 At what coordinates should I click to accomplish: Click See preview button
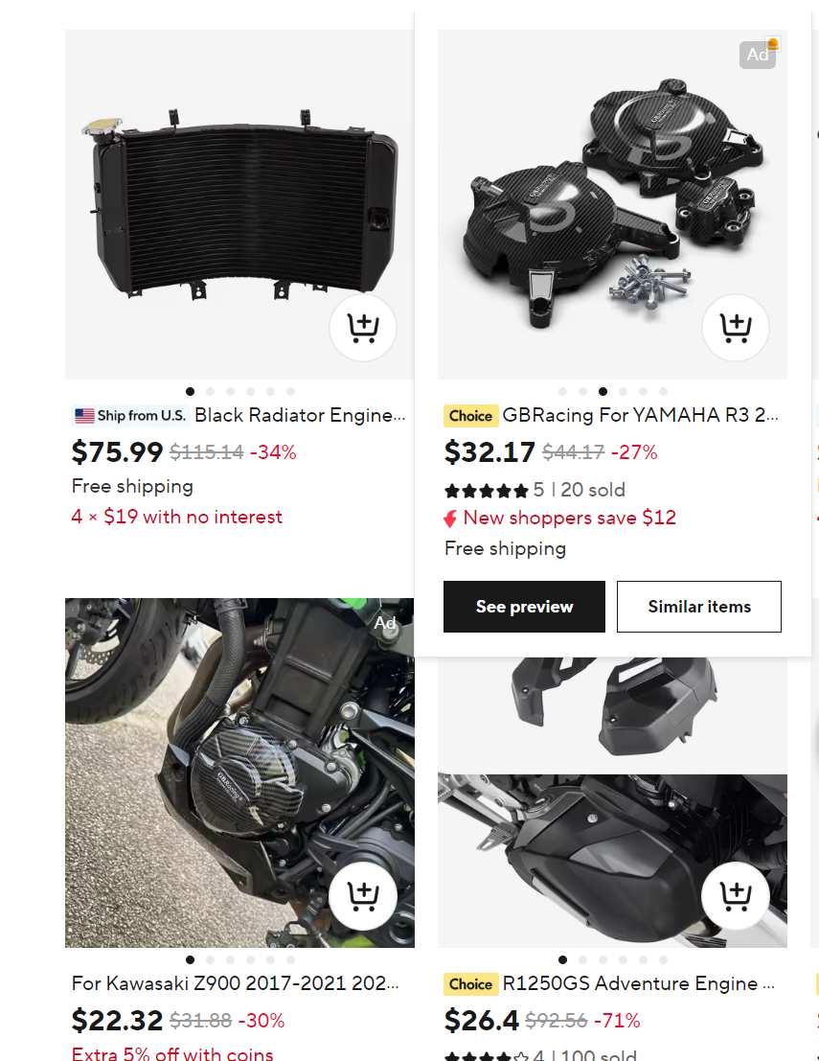coord(524,607)
